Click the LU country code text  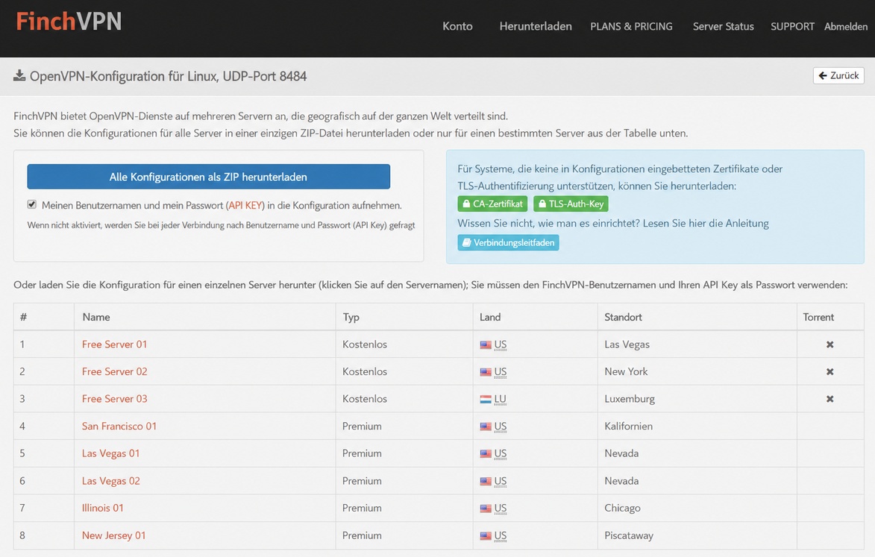click(500, 399)
